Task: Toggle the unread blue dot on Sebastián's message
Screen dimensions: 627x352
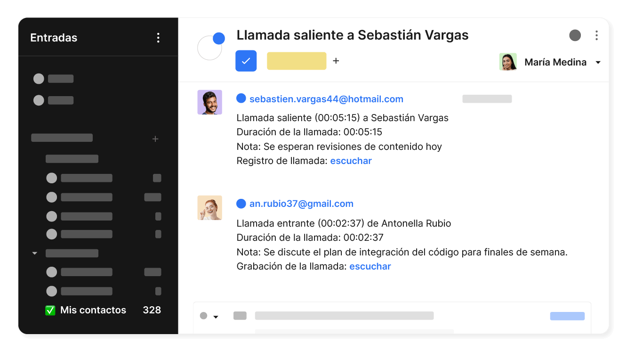Action: (x=241, y=98)
